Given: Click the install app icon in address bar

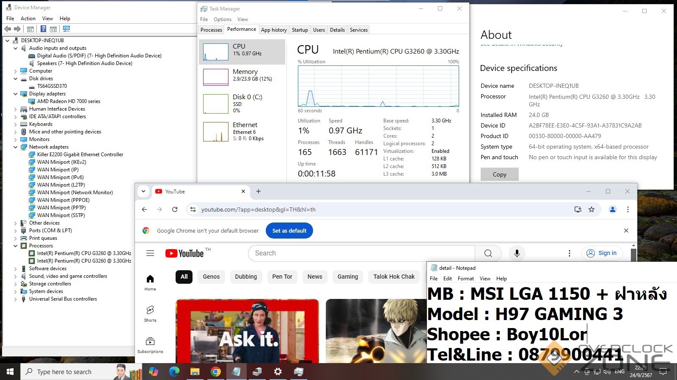Looking at the screenshot, I should [578, 209].
